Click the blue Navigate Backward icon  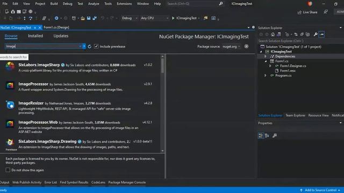56,18
